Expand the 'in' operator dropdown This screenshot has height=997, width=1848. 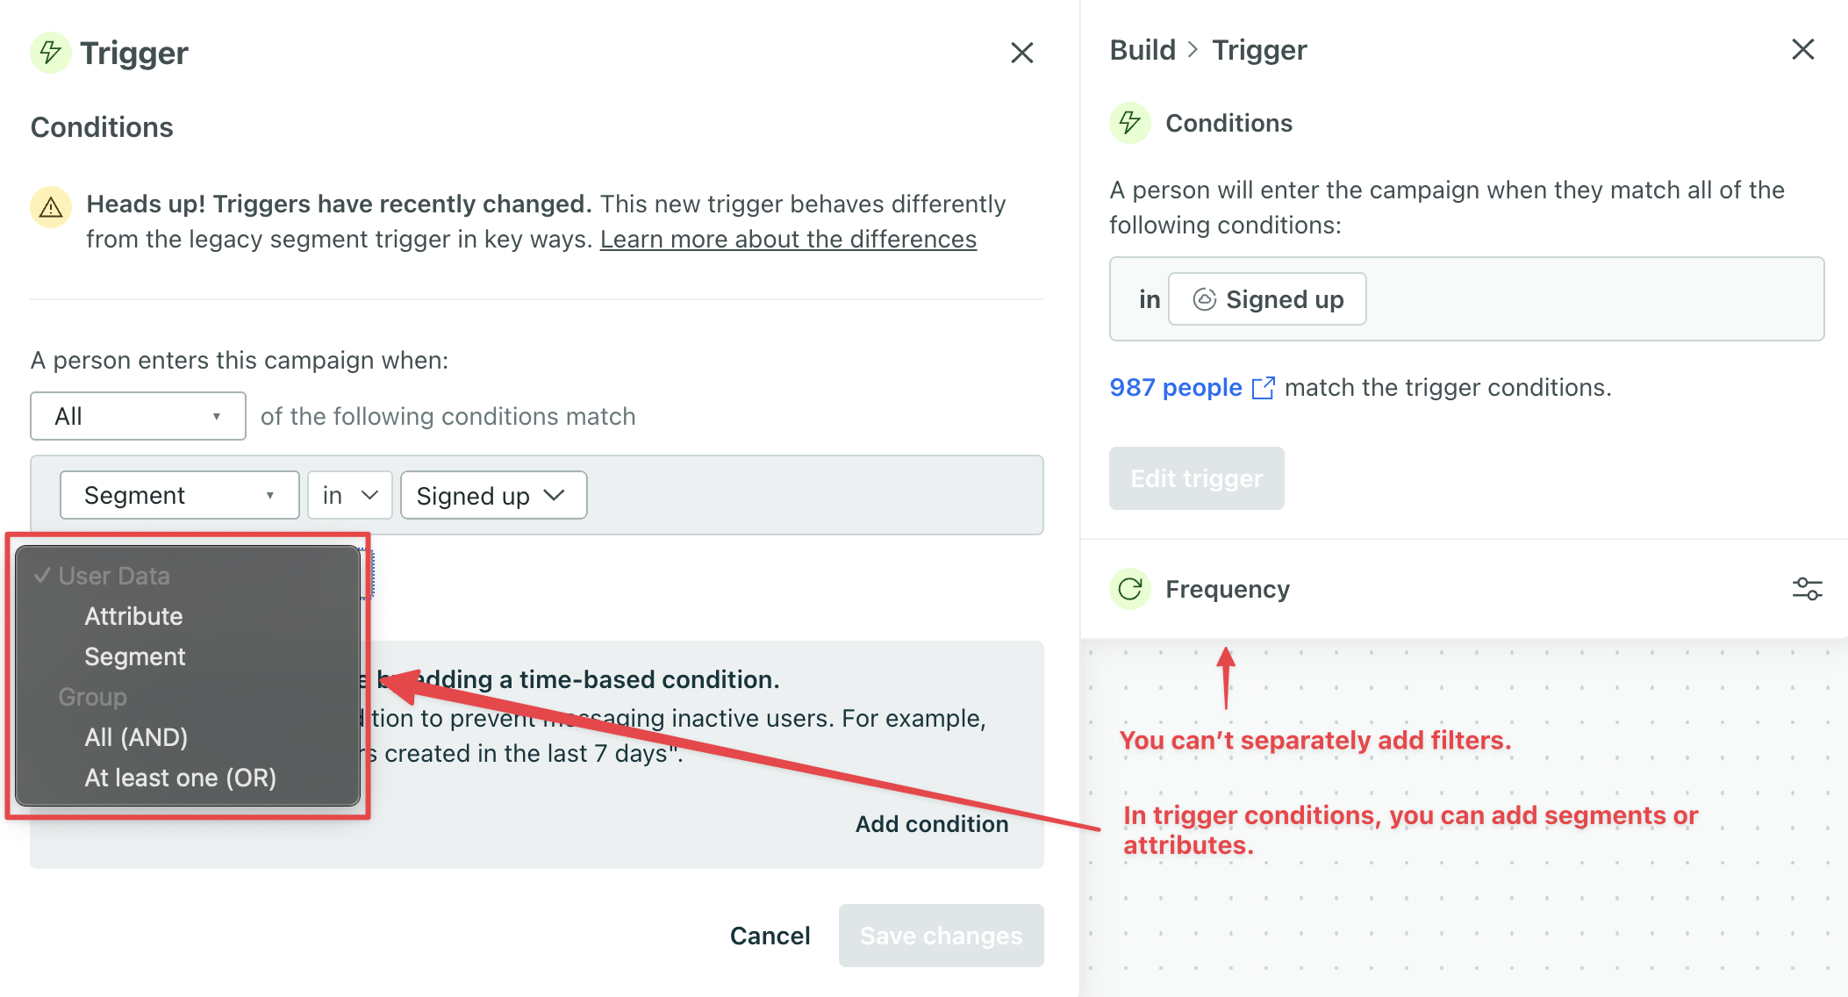[349, 494]
